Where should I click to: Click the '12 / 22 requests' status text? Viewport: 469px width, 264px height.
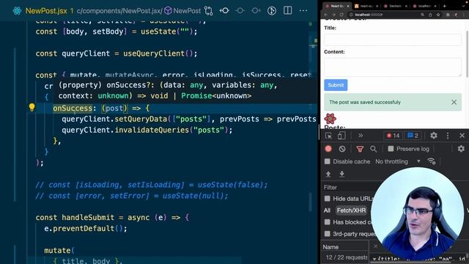(347, 257)
